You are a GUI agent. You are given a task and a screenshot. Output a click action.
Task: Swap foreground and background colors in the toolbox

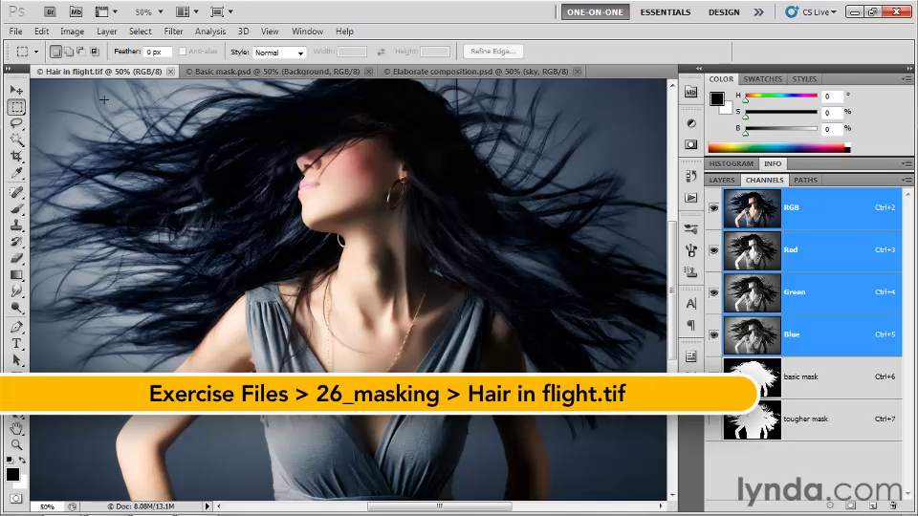pyautogui.click(x=22, y=460)
